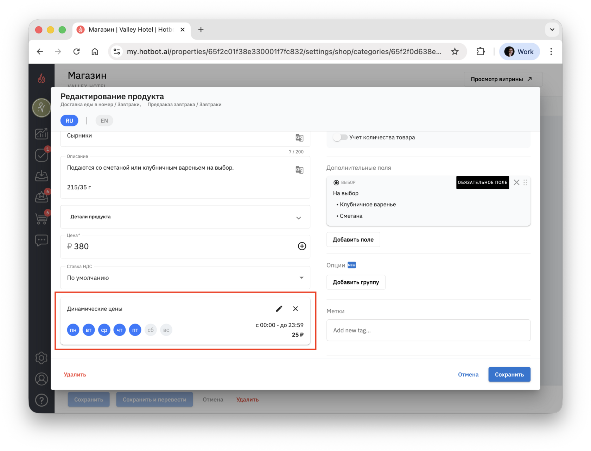Toggle Wednesday ср day chip

(104, 330)
